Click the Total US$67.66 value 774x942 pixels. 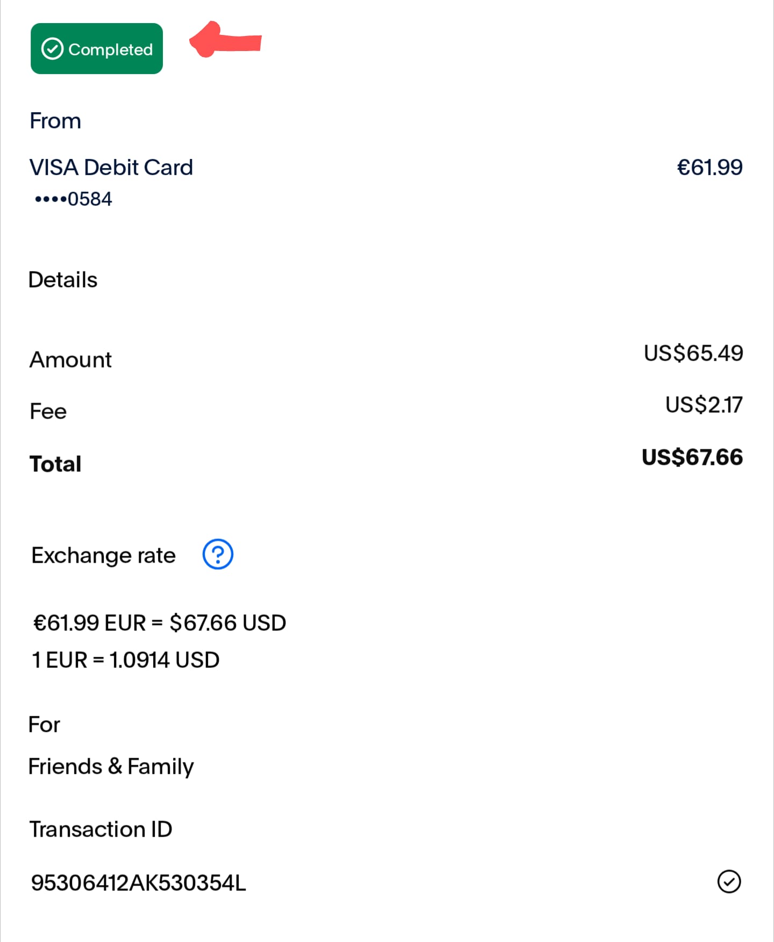(x=692, y=457)
